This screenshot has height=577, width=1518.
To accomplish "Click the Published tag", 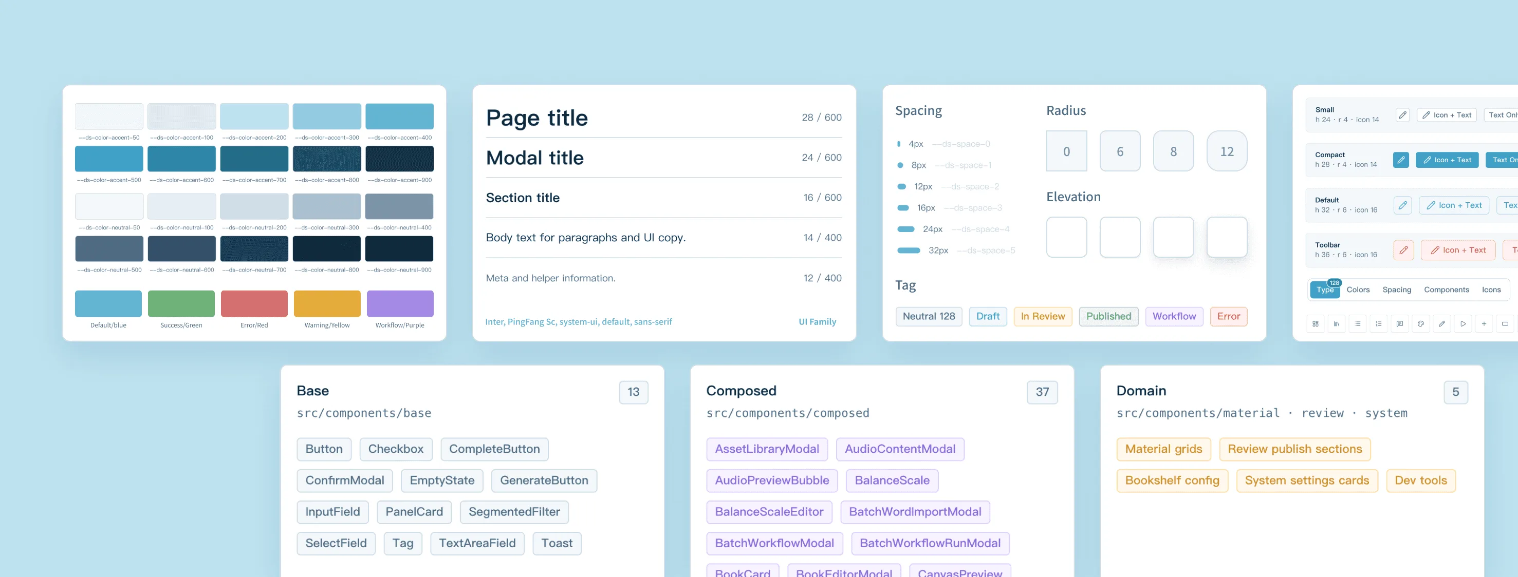I will (x=1108, y=316).
